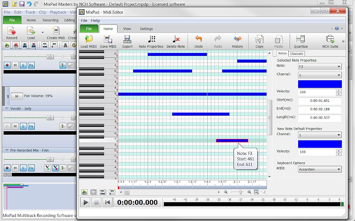
Task: Toggle Fx on the Pre-Recorded Mix - Finn track
Action: pos(31,168)
